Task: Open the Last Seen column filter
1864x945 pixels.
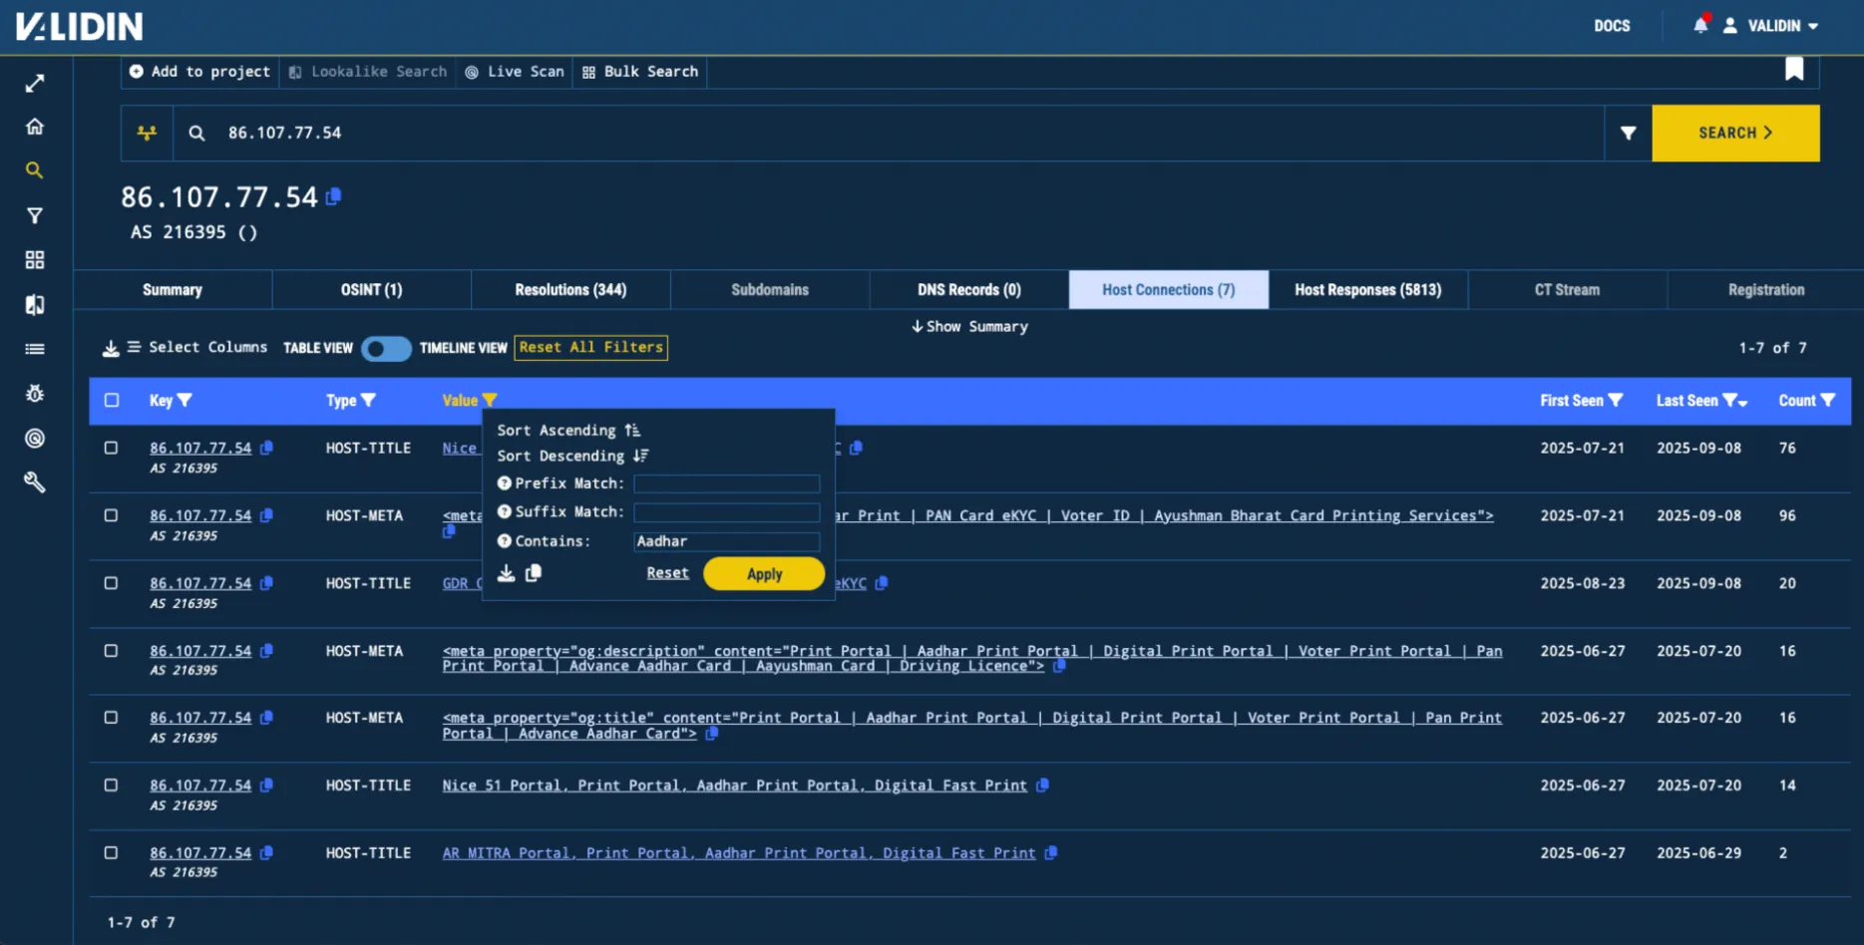Action: (1730, 401)
